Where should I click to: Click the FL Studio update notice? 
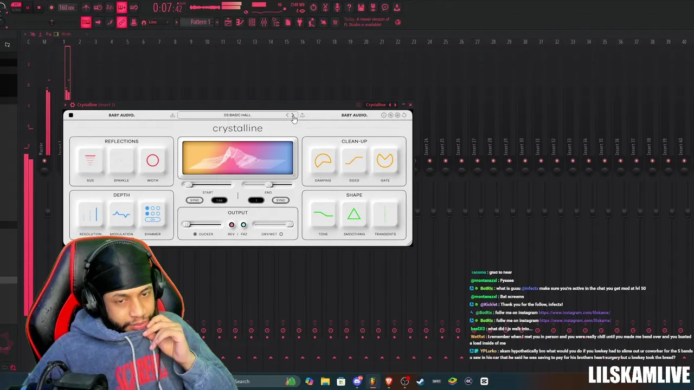(x=367, y=22)
